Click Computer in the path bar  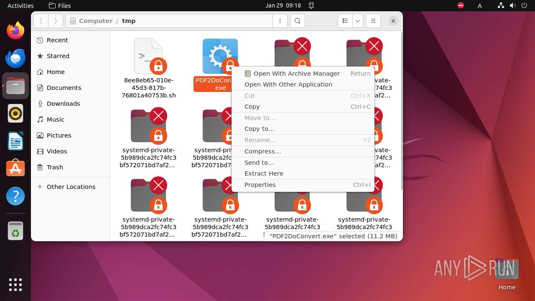pos(95,21)
